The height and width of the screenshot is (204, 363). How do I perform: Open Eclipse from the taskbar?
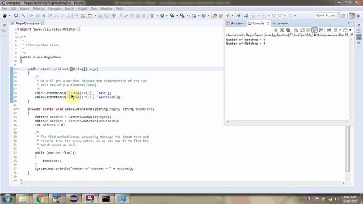(74, 199)
